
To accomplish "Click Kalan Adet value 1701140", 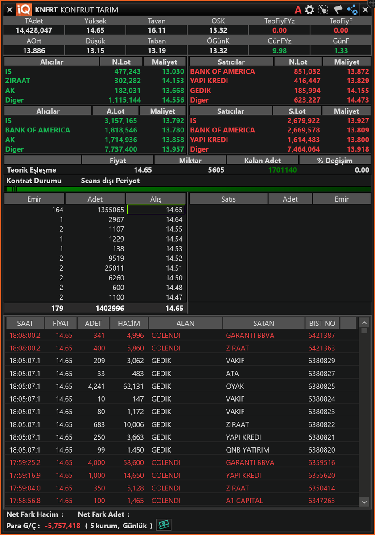I will click(282, 170).
